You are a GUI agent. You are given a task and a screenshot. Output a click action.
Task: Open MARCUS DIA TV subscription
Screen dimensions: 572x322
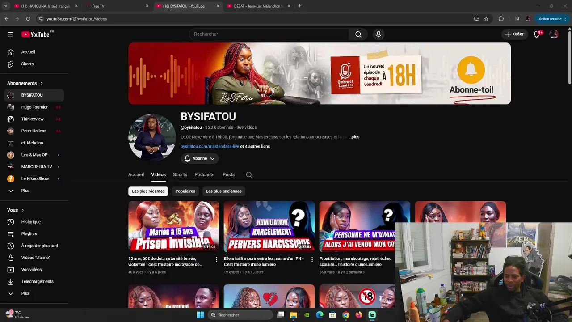click(34, 167)
